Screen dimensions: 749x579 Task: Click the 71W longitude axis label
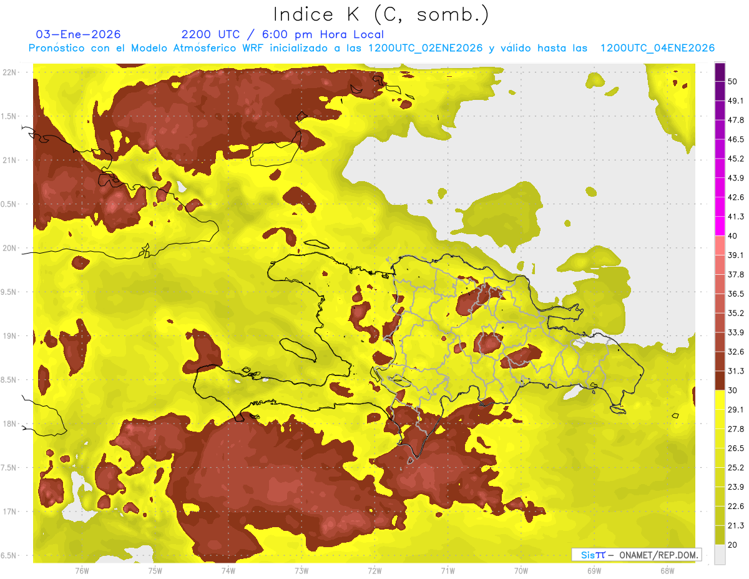448,571
